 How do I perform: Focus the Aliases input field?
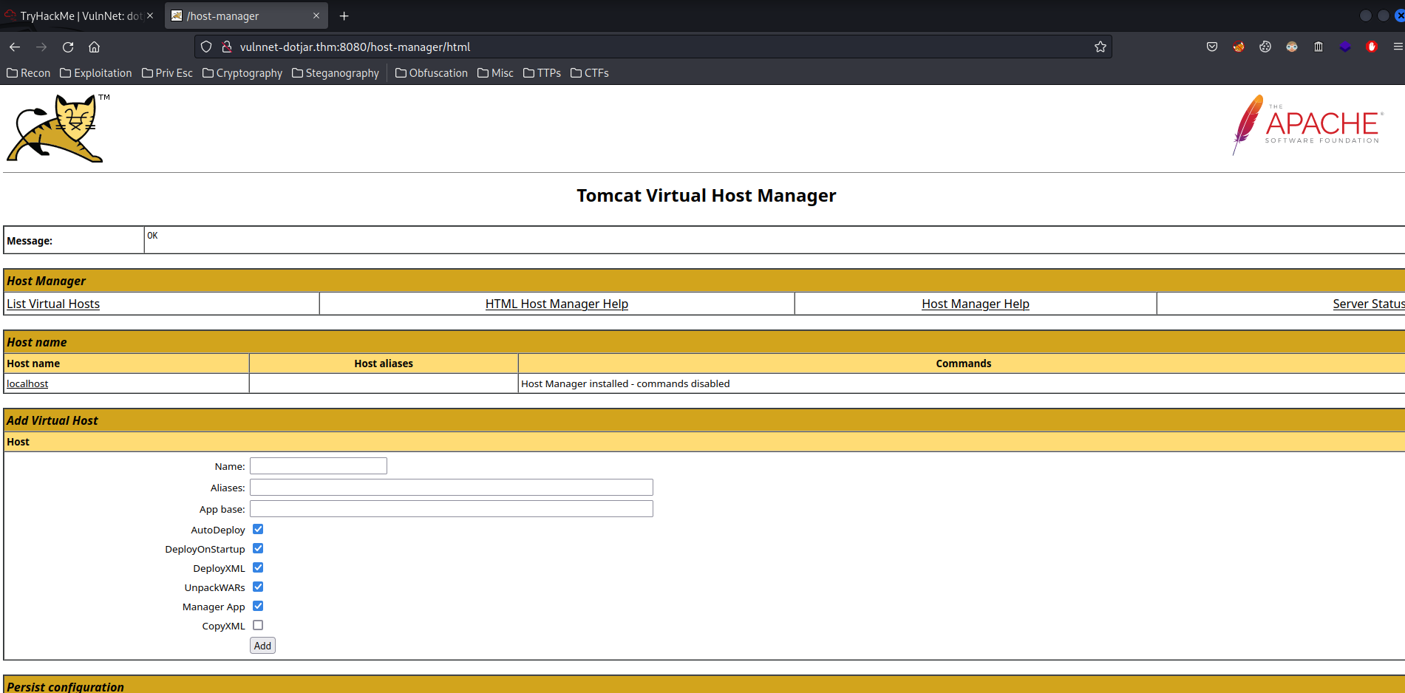coord(452,487)
